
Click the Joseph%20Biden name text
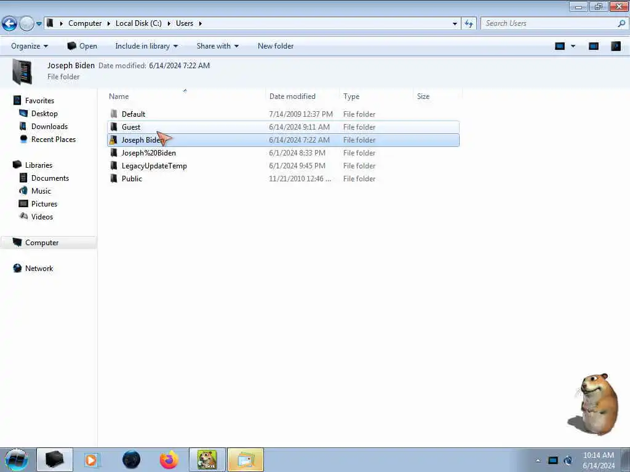click(x=149, y=153)
